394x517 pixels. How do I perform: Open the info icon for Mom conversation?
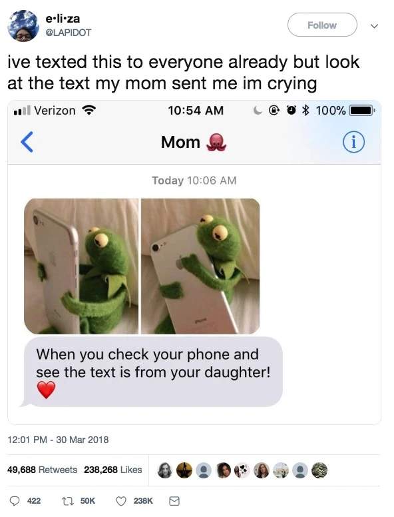[354, 142]
